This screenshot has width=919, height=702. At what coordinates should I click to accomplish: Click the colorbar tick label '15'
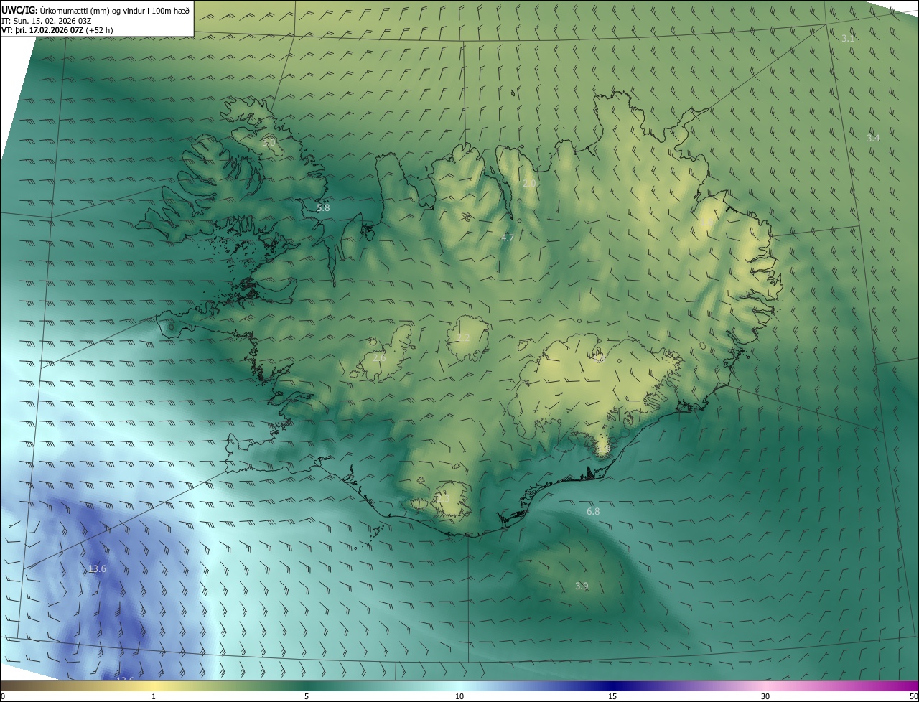(x=612, y=696)
